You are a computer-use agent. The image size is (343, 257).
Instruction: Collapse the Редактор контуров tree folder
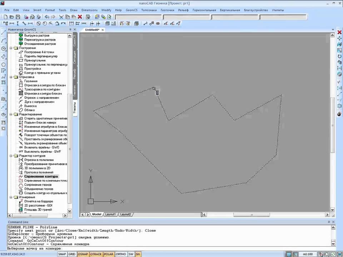[x=11, y=156]
